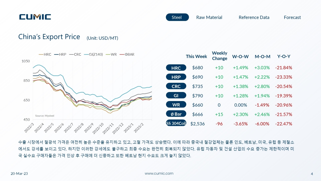
Task: Click the WR product pill
Action: pyautogui.click(x=176, y=105)
